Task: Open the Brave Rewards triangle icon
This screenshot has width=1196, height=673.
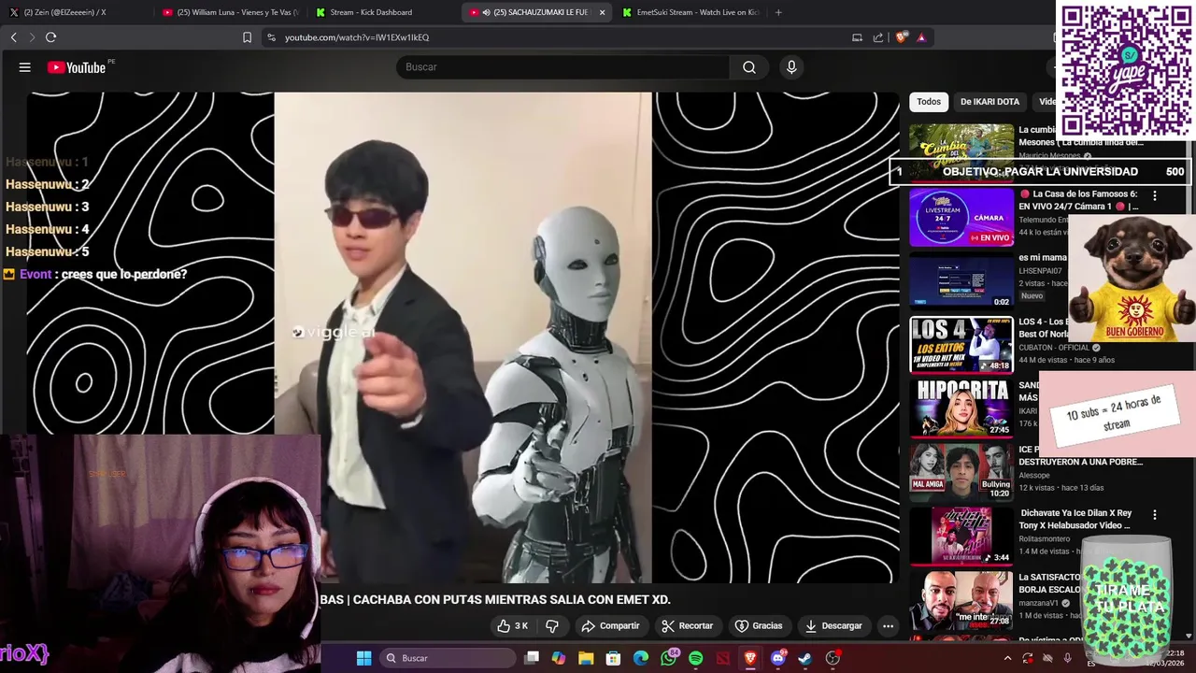Action: pos(921,37)
